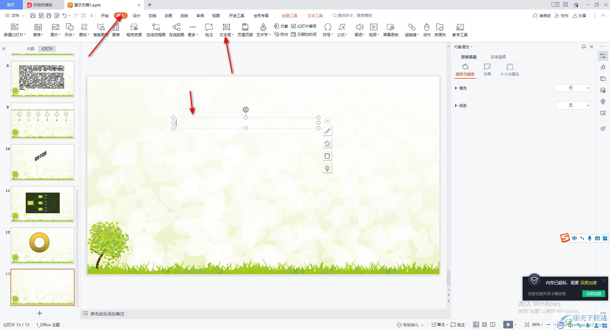Open the Review ribbon tab
610x330 pixels.
tap(200, 16)
